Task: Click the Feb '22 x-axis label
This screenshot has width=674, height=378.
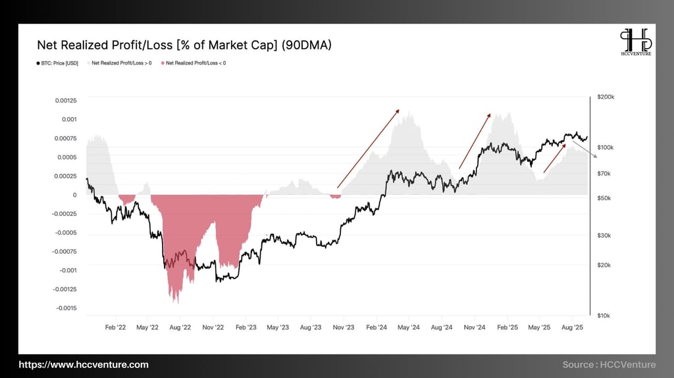Action: tap(115, 327)
